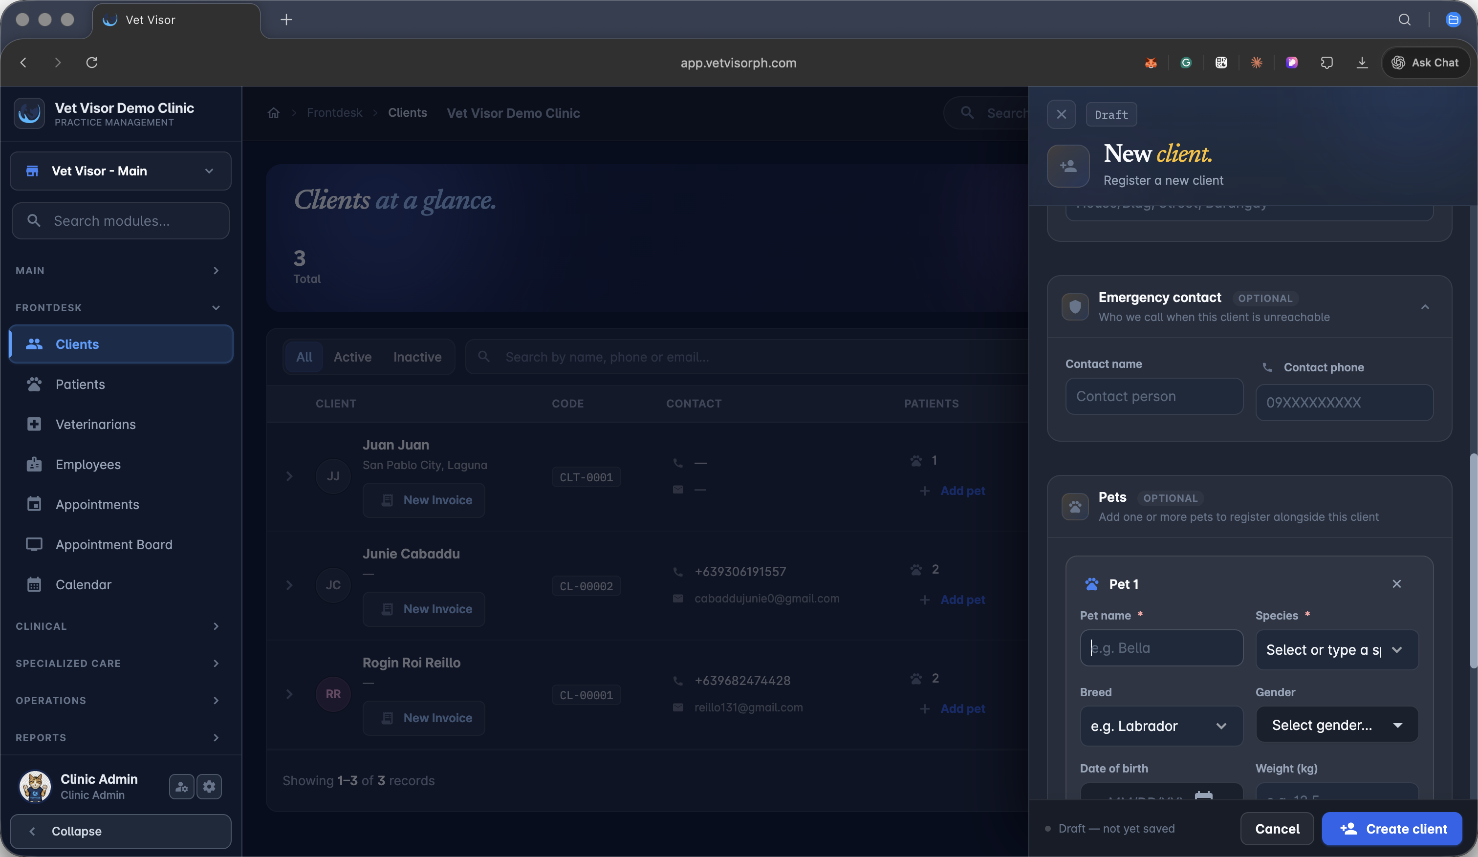
Task: Click the Create client button
Action: tap(1392, 828)
